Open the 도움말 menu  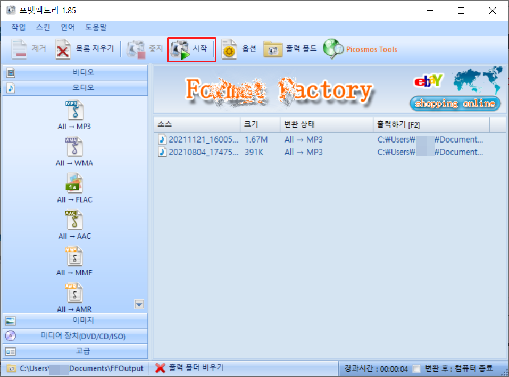click(x=96, y=27)
